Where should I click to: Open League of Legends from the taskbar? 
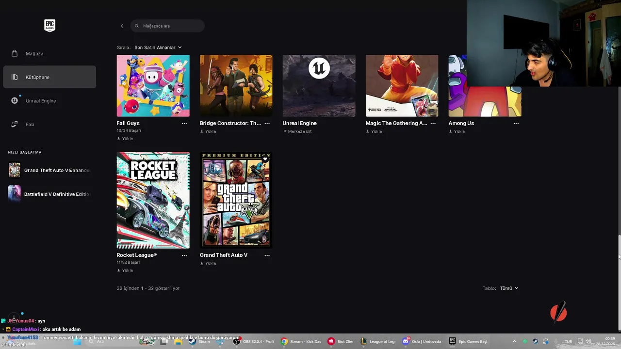pyautogui.click(x=378, y=341)
